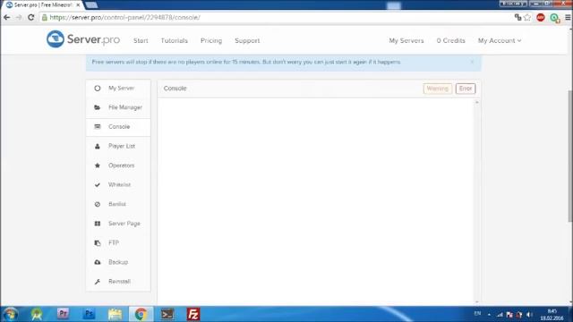The height and width of the screenshot is (322, 573).
Task: Click the My Server circle icon
Action: click(x=98, y=88)
